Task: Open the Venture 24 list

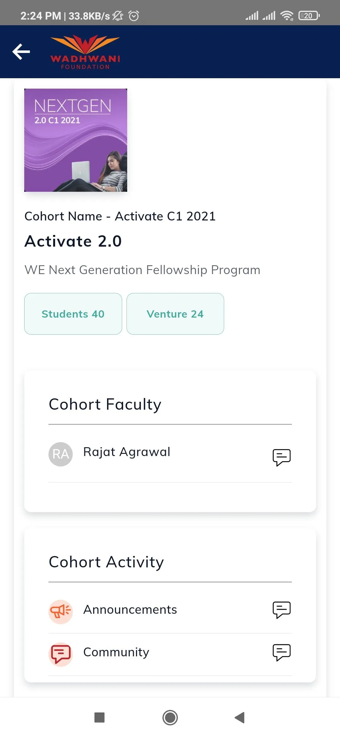Action: (175, 314)
